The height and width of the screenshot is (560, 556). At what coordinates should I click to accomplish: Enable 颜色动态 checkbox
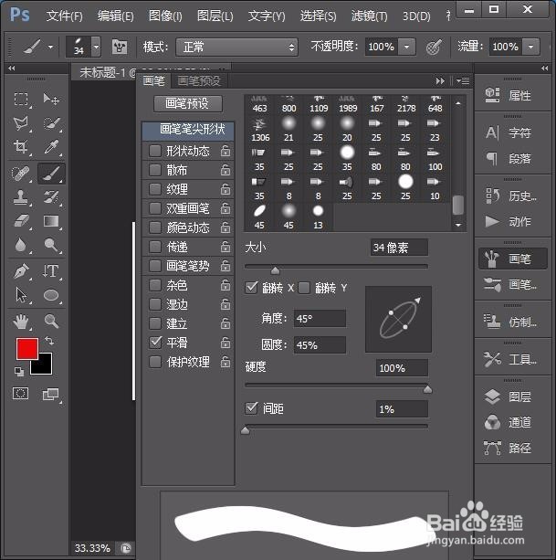[155, 227]
